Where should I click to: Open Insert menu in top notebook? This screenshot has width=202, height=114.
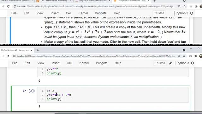click(x=55, y=13)
